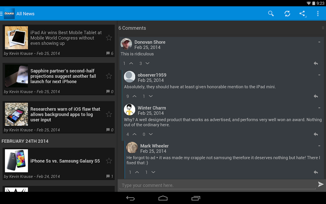Upvote observer1959's comment

tap(135, 96)
